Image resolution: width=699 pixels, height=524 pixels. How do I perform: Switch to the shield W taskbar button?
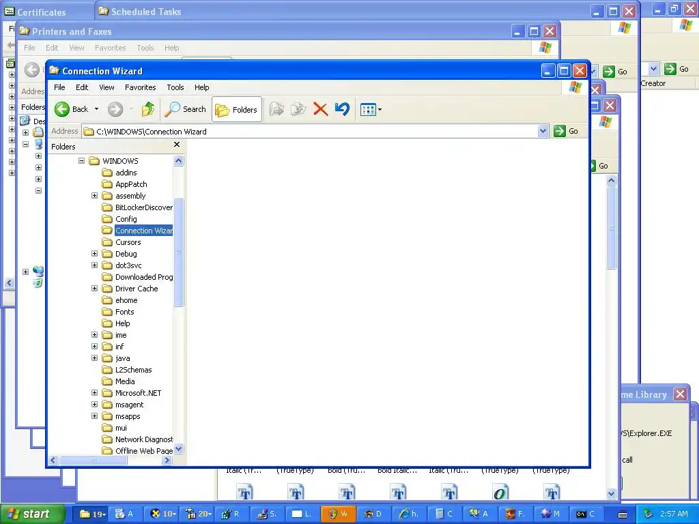click(338, 514)
